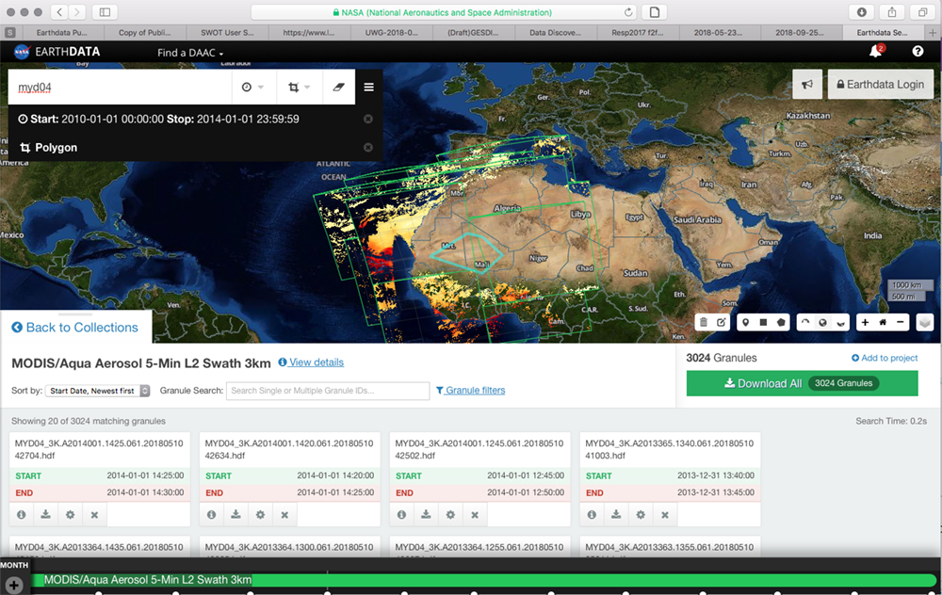Go Back to Collections
The width and height of the screenshot is (942, 595).
pos(75,328)
